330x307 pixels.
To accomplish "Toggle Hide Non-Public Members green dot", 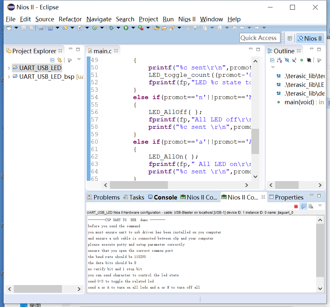I will 302,60.
